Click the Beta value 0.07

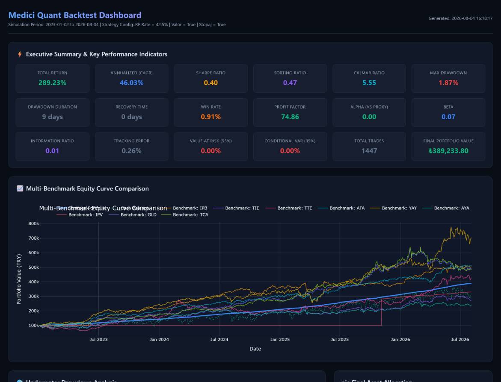[x=448, y=117]
